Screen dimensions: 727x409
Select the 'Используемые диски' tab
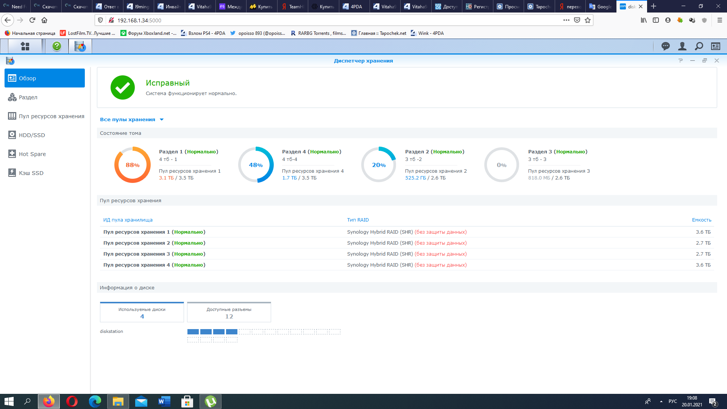[x=142, y=312]
